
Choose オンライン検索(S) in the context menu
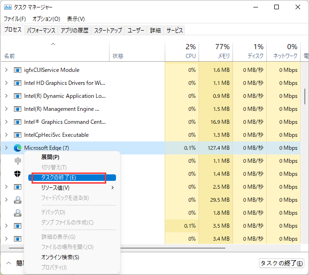tap(60, 257)
